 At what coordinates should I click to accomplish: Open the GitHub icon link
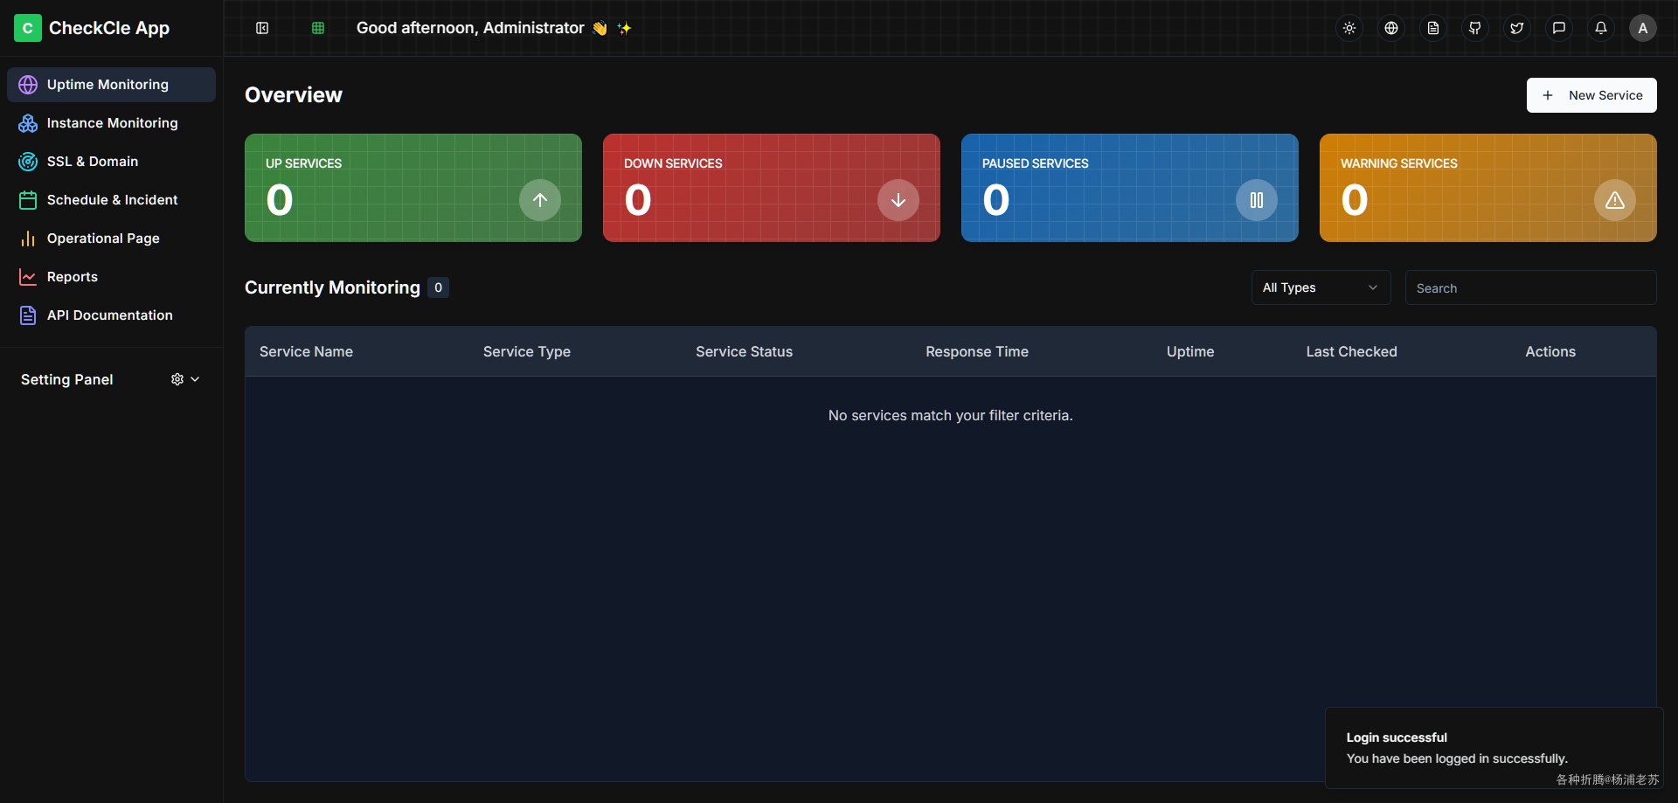coord(1475,28)
